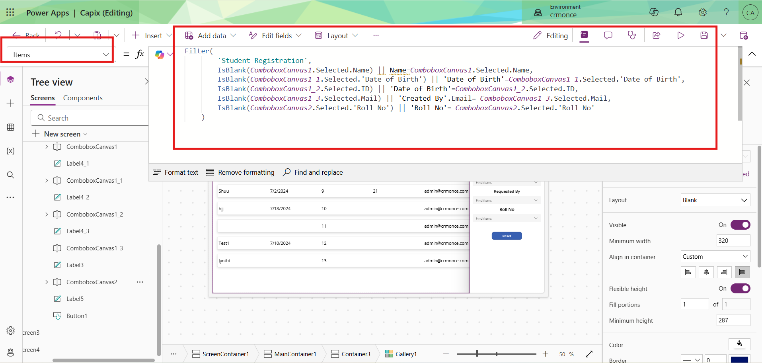
Task: Open the Layout Blank dropdown
Action: click(x=715, y=200)
